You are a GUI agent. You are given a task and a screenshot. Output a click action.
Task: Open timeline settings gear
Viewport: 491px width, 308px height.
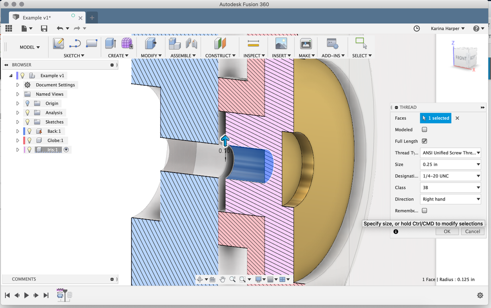pyautogui.click(x=480, y=295)
